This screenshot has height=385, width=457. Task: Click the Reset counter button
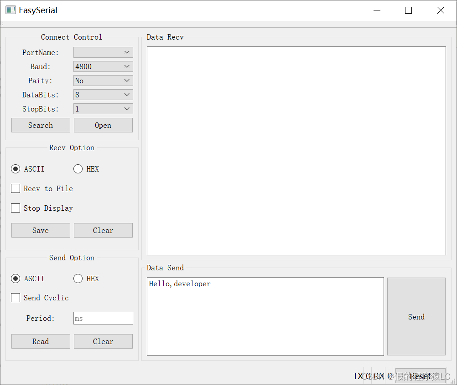click(x=420, y=376)
